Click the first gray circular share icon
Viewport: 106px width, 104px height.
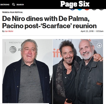tap(94, 9)
